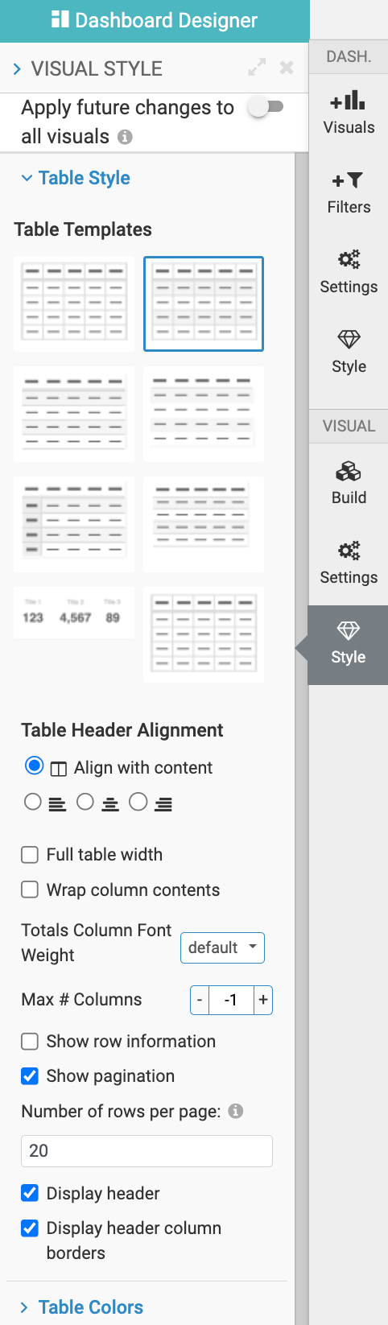
Task: Select the numeric 123 4,567 table template
Action: click(74, 613)
